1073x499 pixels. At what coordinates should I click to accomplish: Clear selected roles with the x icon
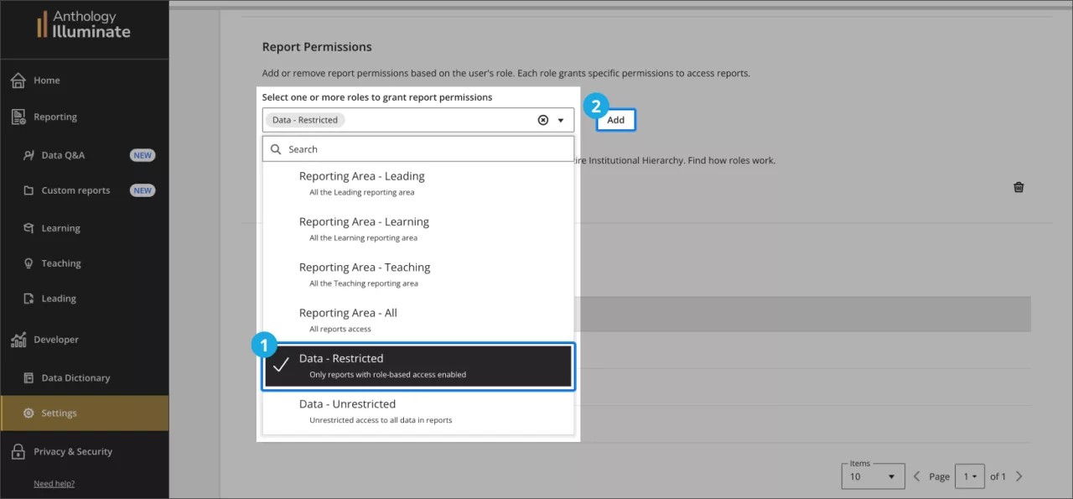(x=542, y=119)
